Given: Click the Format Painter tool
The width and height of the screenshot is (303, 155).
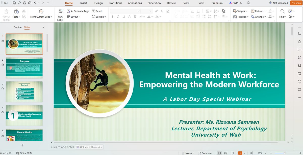Looking at the screenshot, I should tap(7, 15).
